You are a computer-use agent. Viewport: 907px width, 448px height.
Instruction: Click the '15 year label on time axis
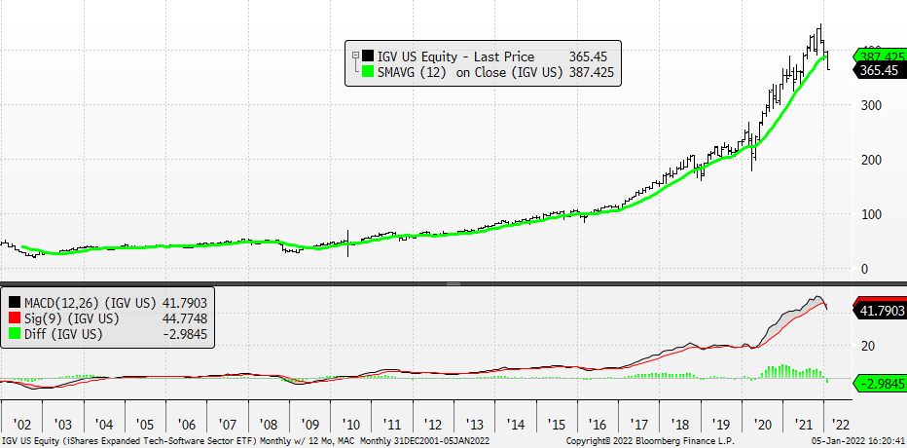click(556, 423)
